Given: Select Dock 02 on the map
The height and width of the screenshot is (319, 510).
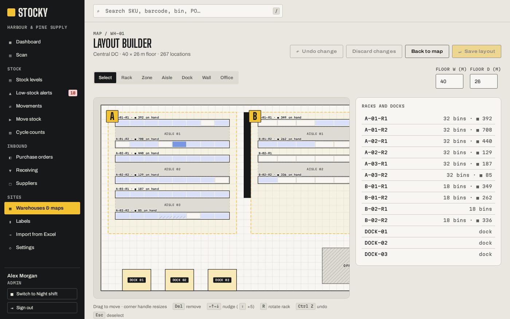Looking at the screenshot, I should pos(180,280).
